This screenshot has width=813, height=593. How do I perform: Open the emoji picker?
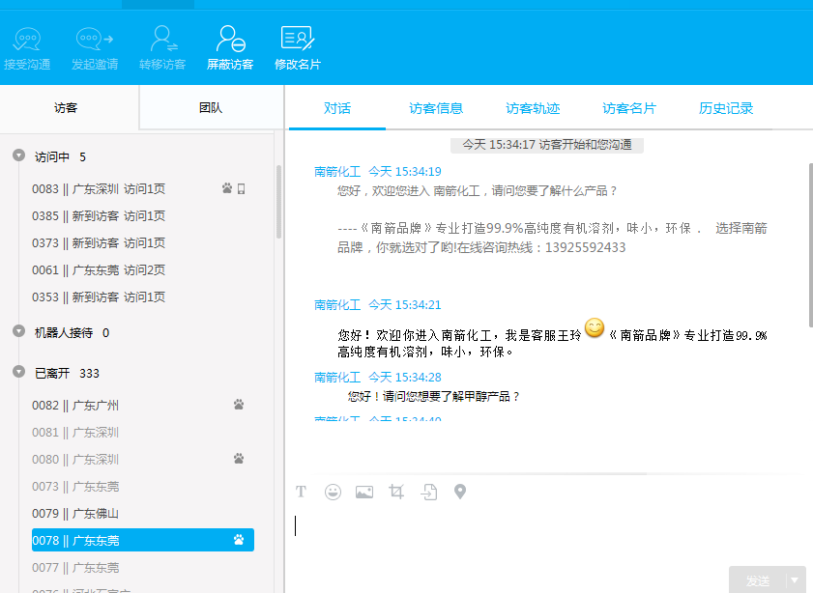[x=333, y=492]
